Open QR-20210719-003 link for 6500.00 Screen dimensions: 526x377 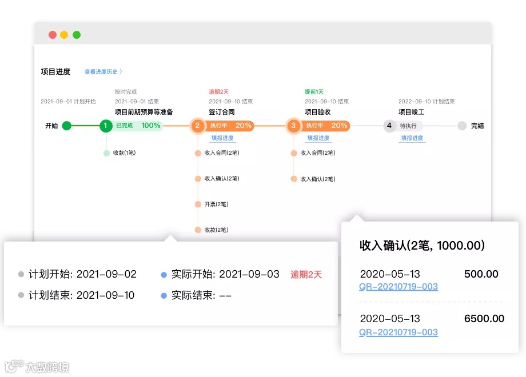point(398,332)
